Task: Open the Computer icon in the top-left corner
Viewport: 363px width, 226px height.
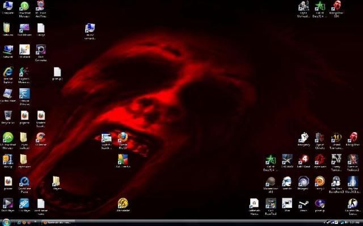Action: pyautogui.click(x=8, y=6)
